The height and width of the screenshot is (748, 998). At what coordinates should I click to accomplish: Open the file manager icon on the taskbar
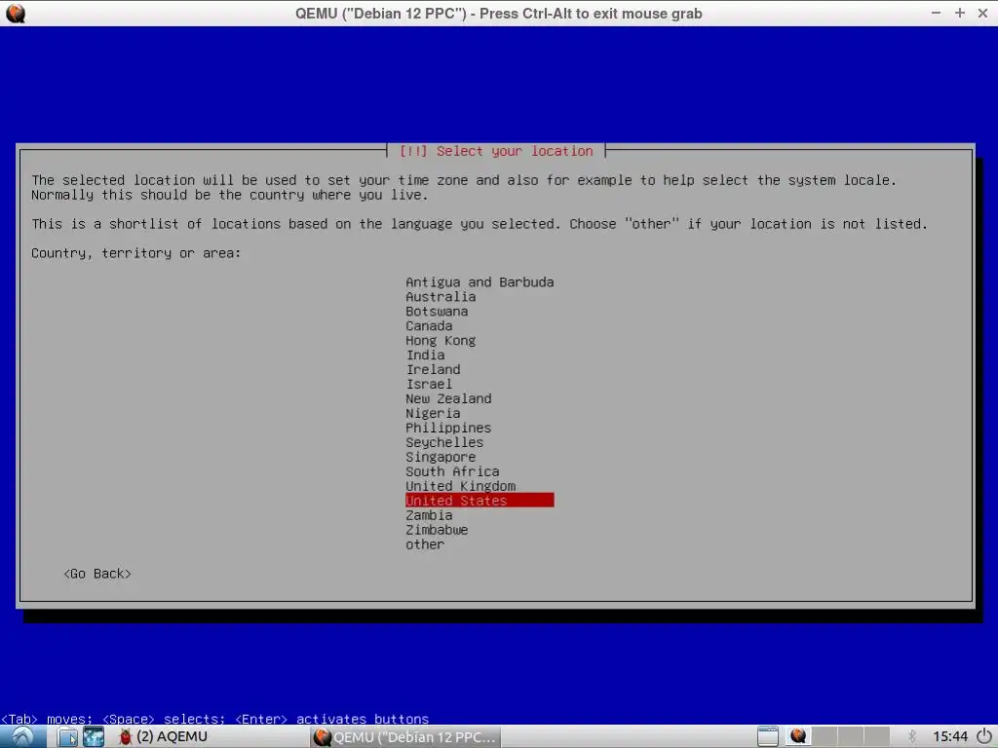coord(67,736)
